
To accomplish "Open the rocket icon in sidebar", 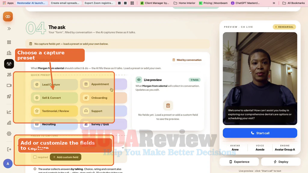I will point(9,96).
